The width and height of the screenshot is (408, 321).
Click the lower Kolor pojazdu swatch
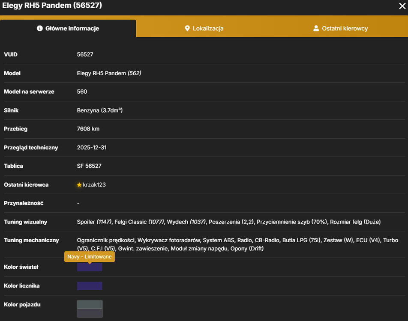[90, 313]
